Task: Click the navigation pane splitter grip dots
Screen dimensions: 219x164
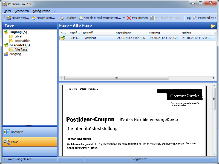Action: [30, 126]
